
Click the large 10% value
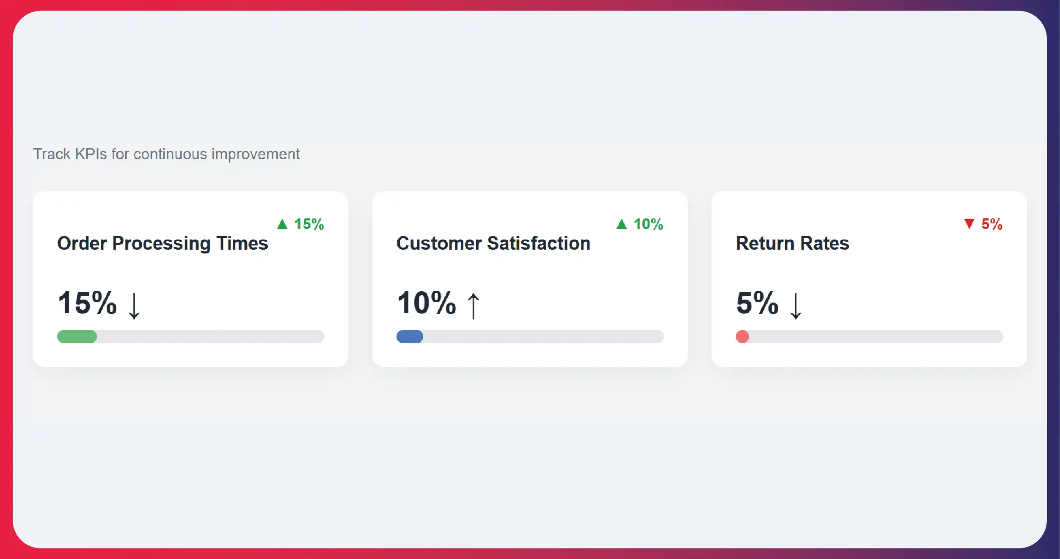pos(427,303)
